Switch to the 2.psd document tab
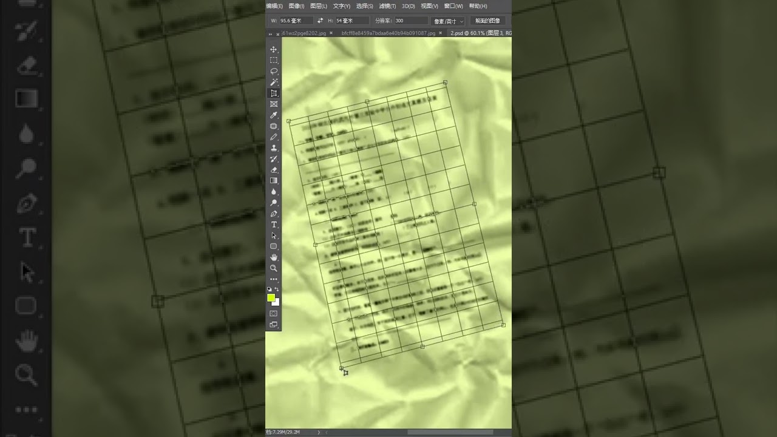This screenshot has width=777, height=437. [x=480, y=33]
